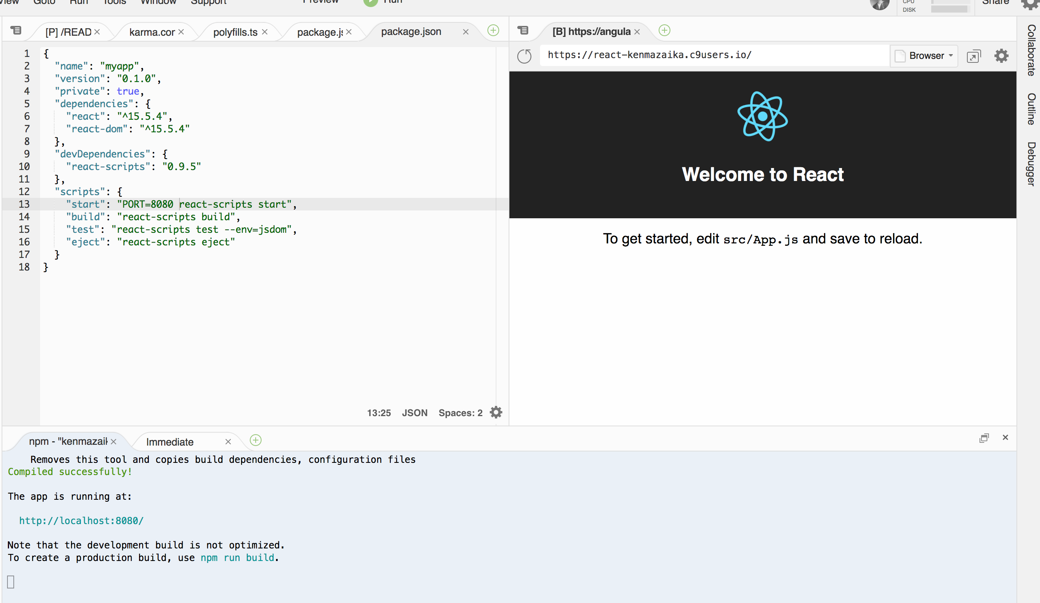1040x603 pixels.
Task: Open the preview pane tab list menu
Action: (523, 31)
